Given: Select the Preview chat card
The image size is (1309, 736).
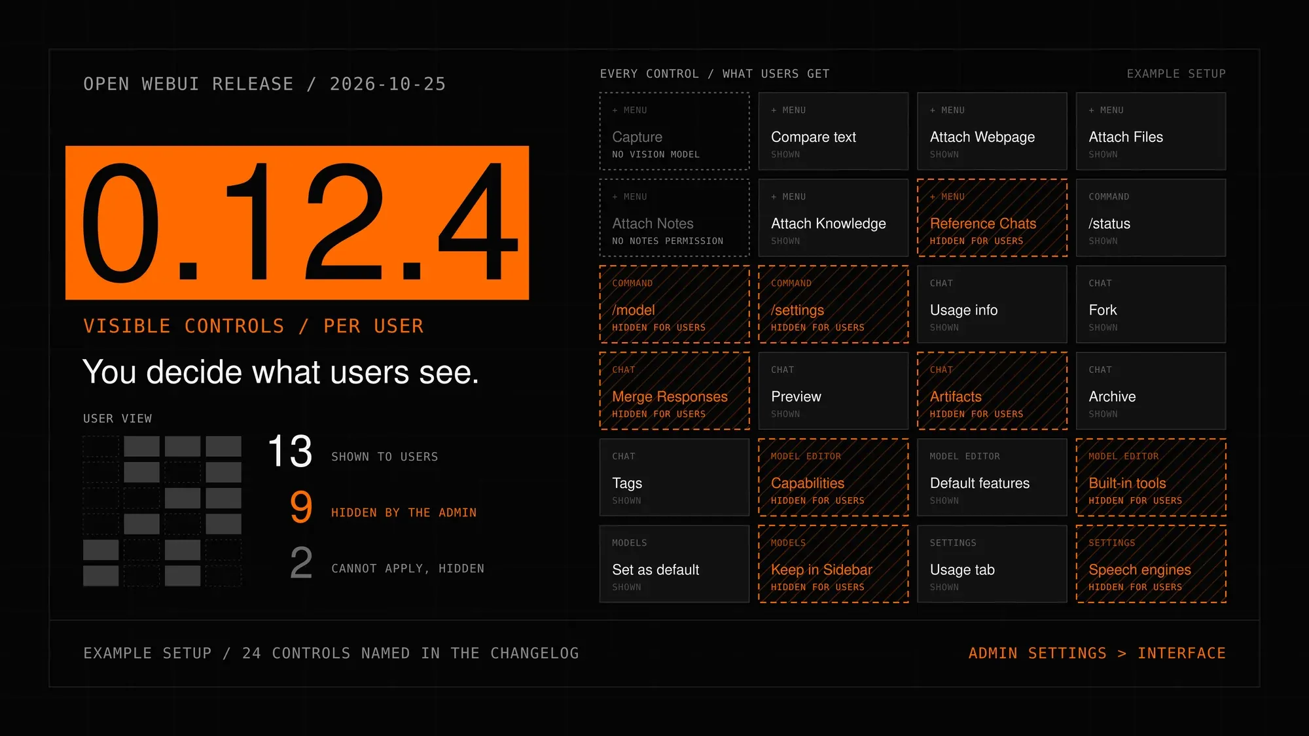Looking at the screenshot, I should point(833,391).
